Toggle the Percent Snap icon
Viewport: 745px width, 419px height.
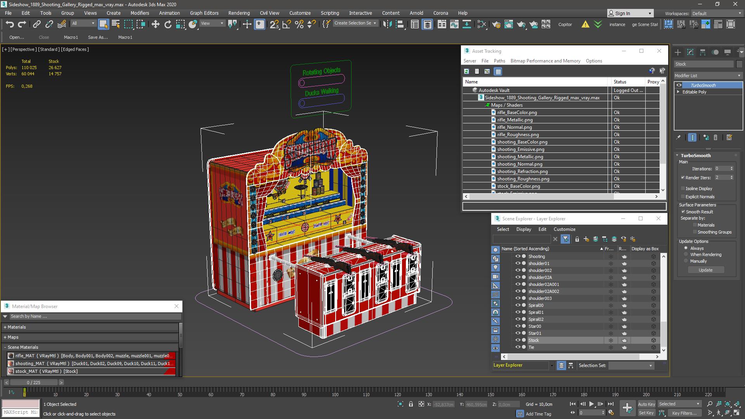(299, 24)
